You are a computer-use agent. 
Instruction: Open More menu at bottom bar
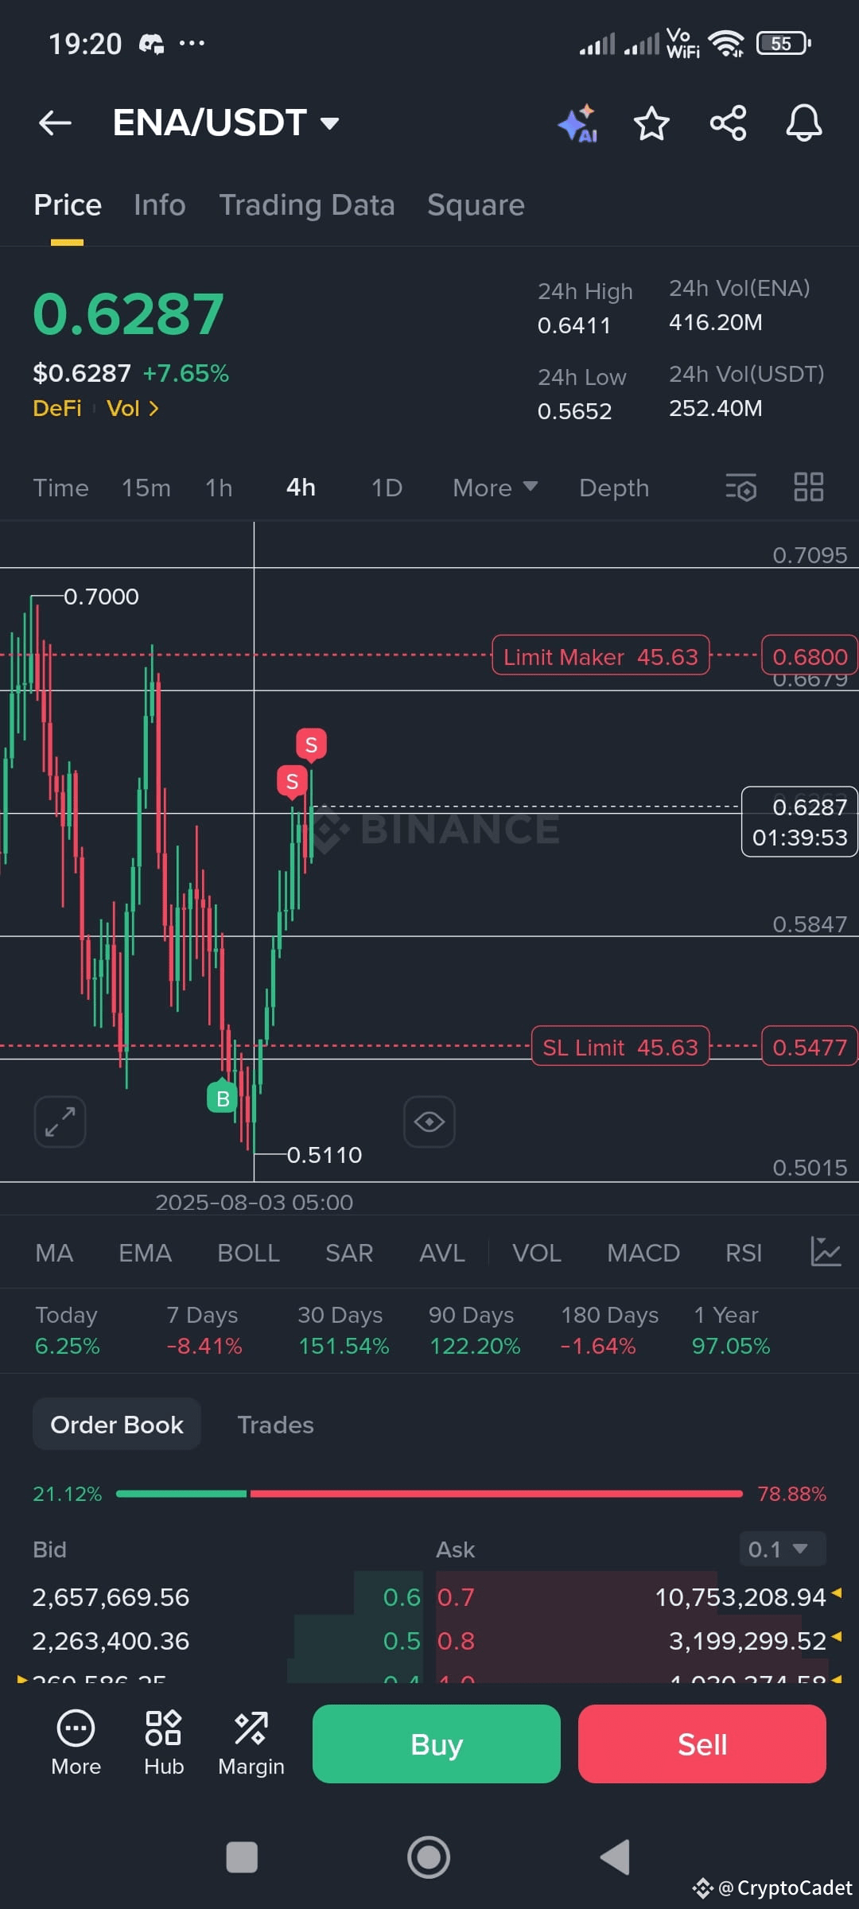pos(76,1743)
